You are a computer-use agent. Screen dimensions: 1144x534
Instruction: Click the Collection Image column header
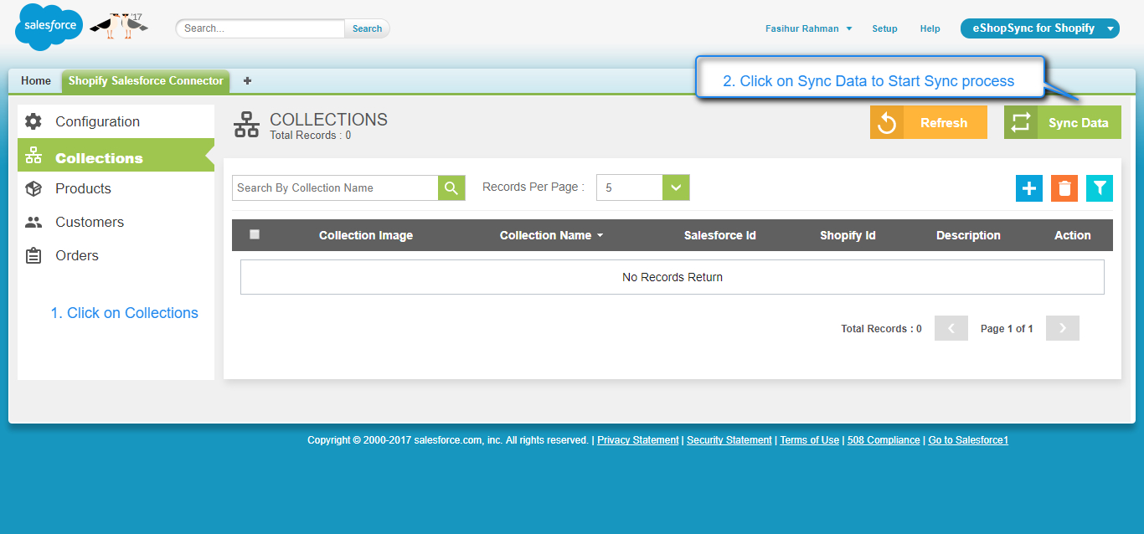pyautogui.click(x=366, y=235)
